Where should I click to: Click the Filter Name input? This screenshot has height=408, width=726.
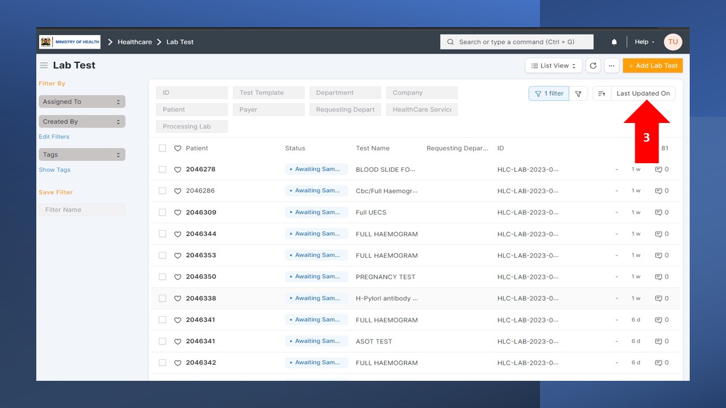82,210
